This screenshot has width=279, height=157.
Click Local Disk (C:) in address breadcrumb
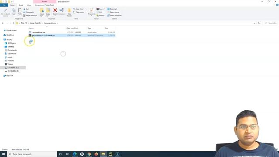click(35, 23)
